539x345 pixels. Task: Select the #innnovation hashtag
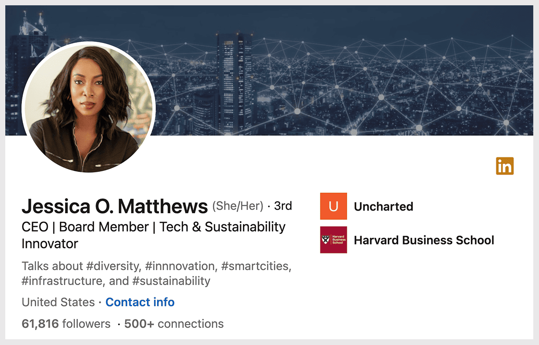click(173, 266)
